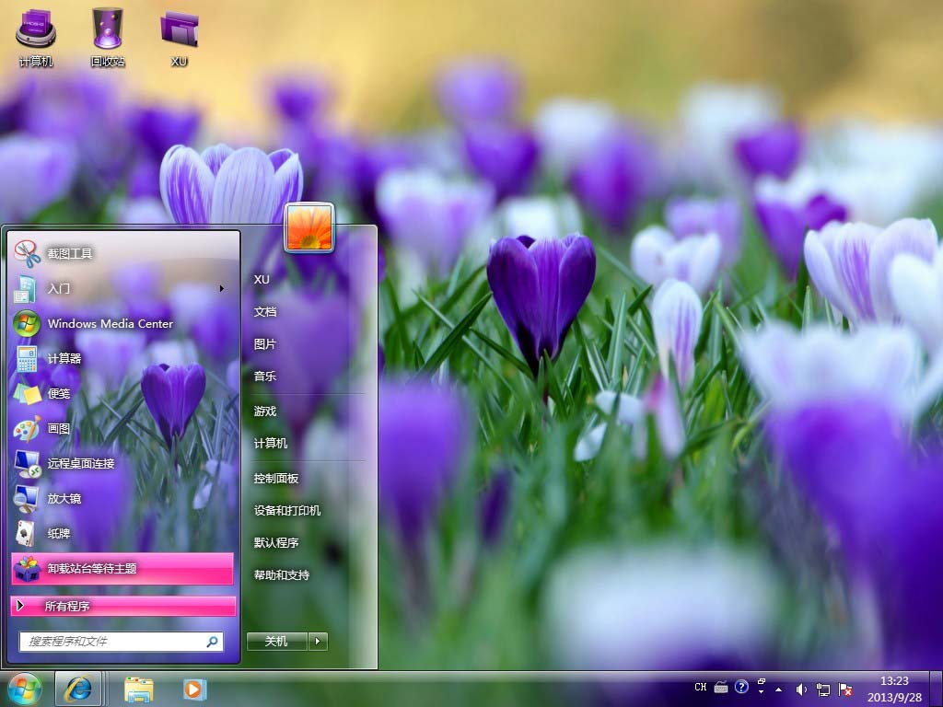Expand 所有程序 all programs list
The image size is (943, 707).
point(122,606)
